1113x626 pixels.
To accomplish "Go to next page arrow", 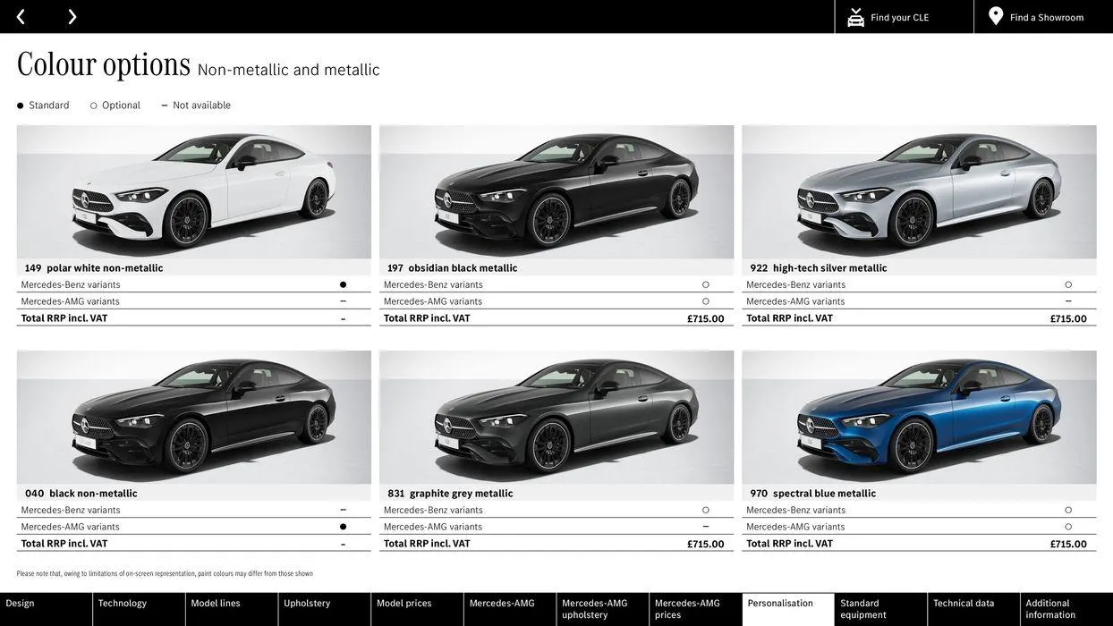I will (x=72, y=17).
